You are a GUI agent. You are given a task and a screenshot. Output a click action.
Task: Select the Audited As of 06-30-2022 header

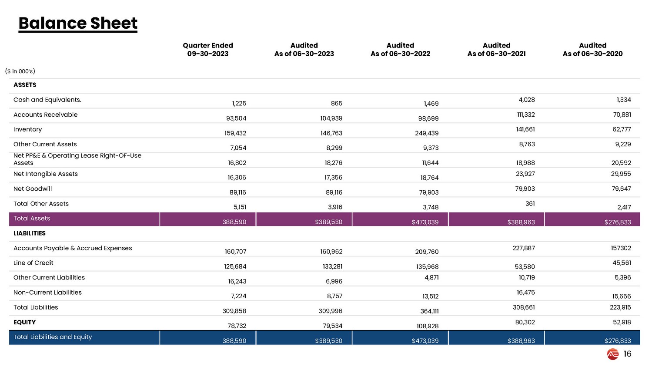coord(400,50)
